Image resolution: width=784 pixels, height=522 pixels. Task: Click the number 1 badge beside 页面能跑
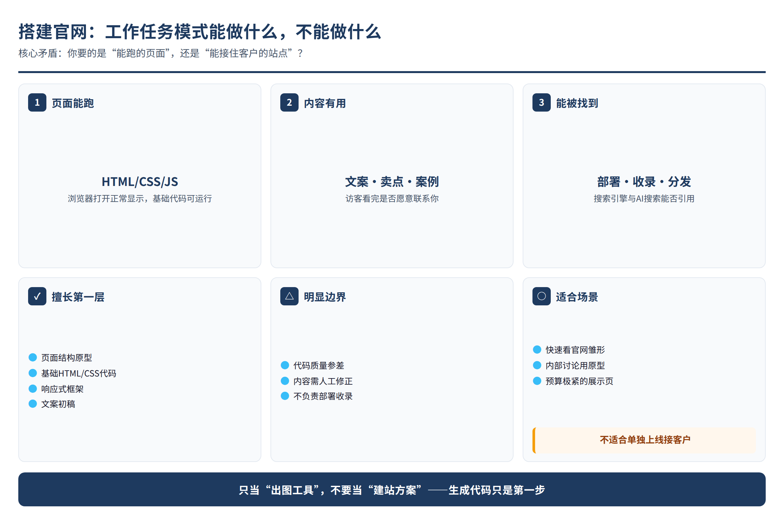37,102
